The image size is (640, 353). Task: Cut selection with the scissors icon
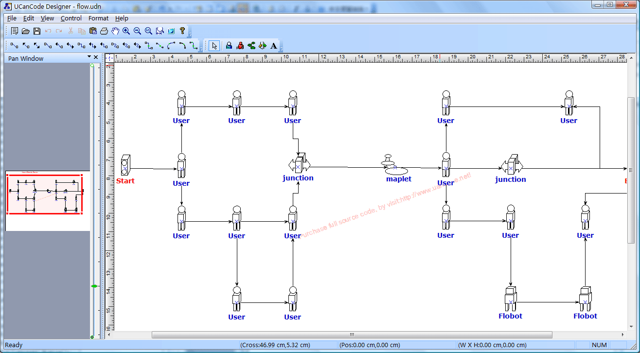[71, 31]
